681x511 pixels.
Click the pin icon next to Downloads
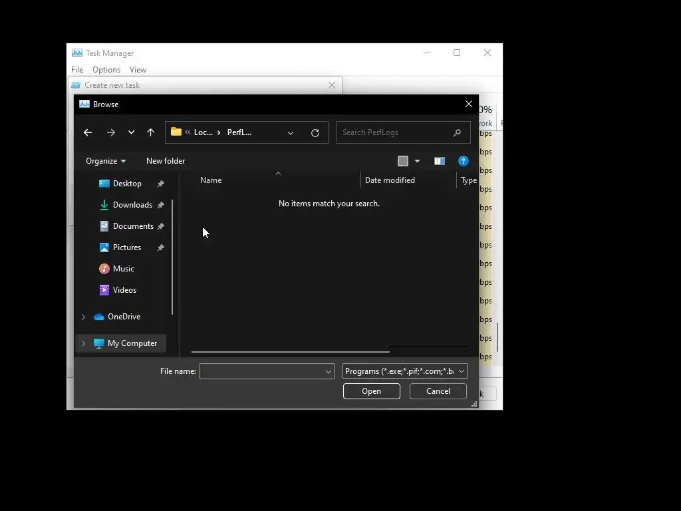[161, 205]
